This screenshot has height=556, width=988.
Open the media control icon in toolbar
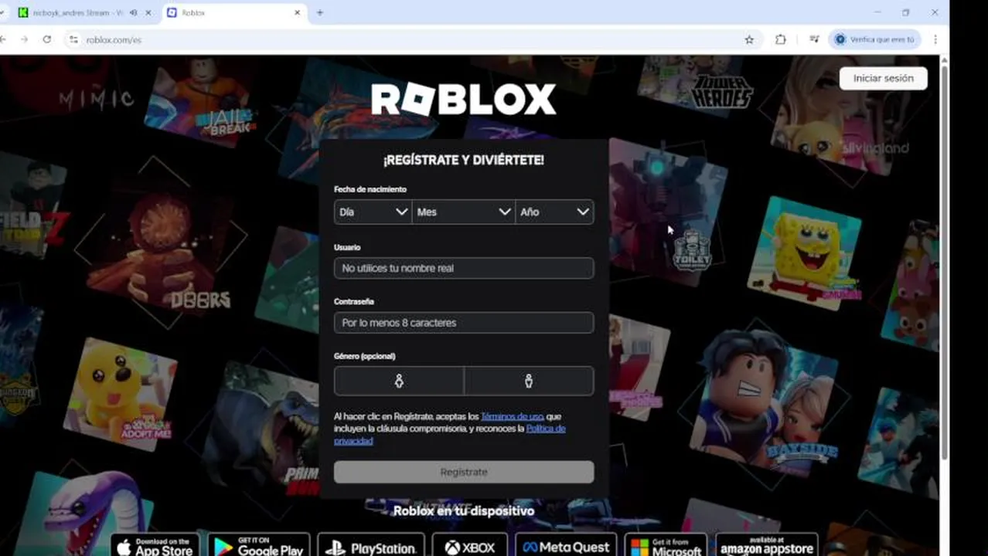tap(814, 39)
